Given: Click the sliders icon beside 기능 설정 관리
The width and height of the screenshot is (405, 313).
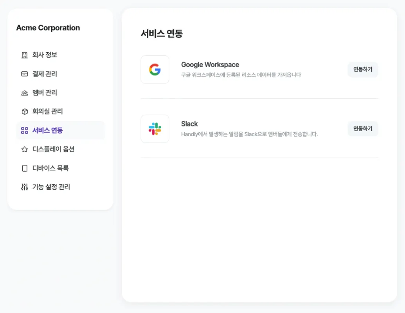Looking at the screenshot, I should [x=25, y=187].
